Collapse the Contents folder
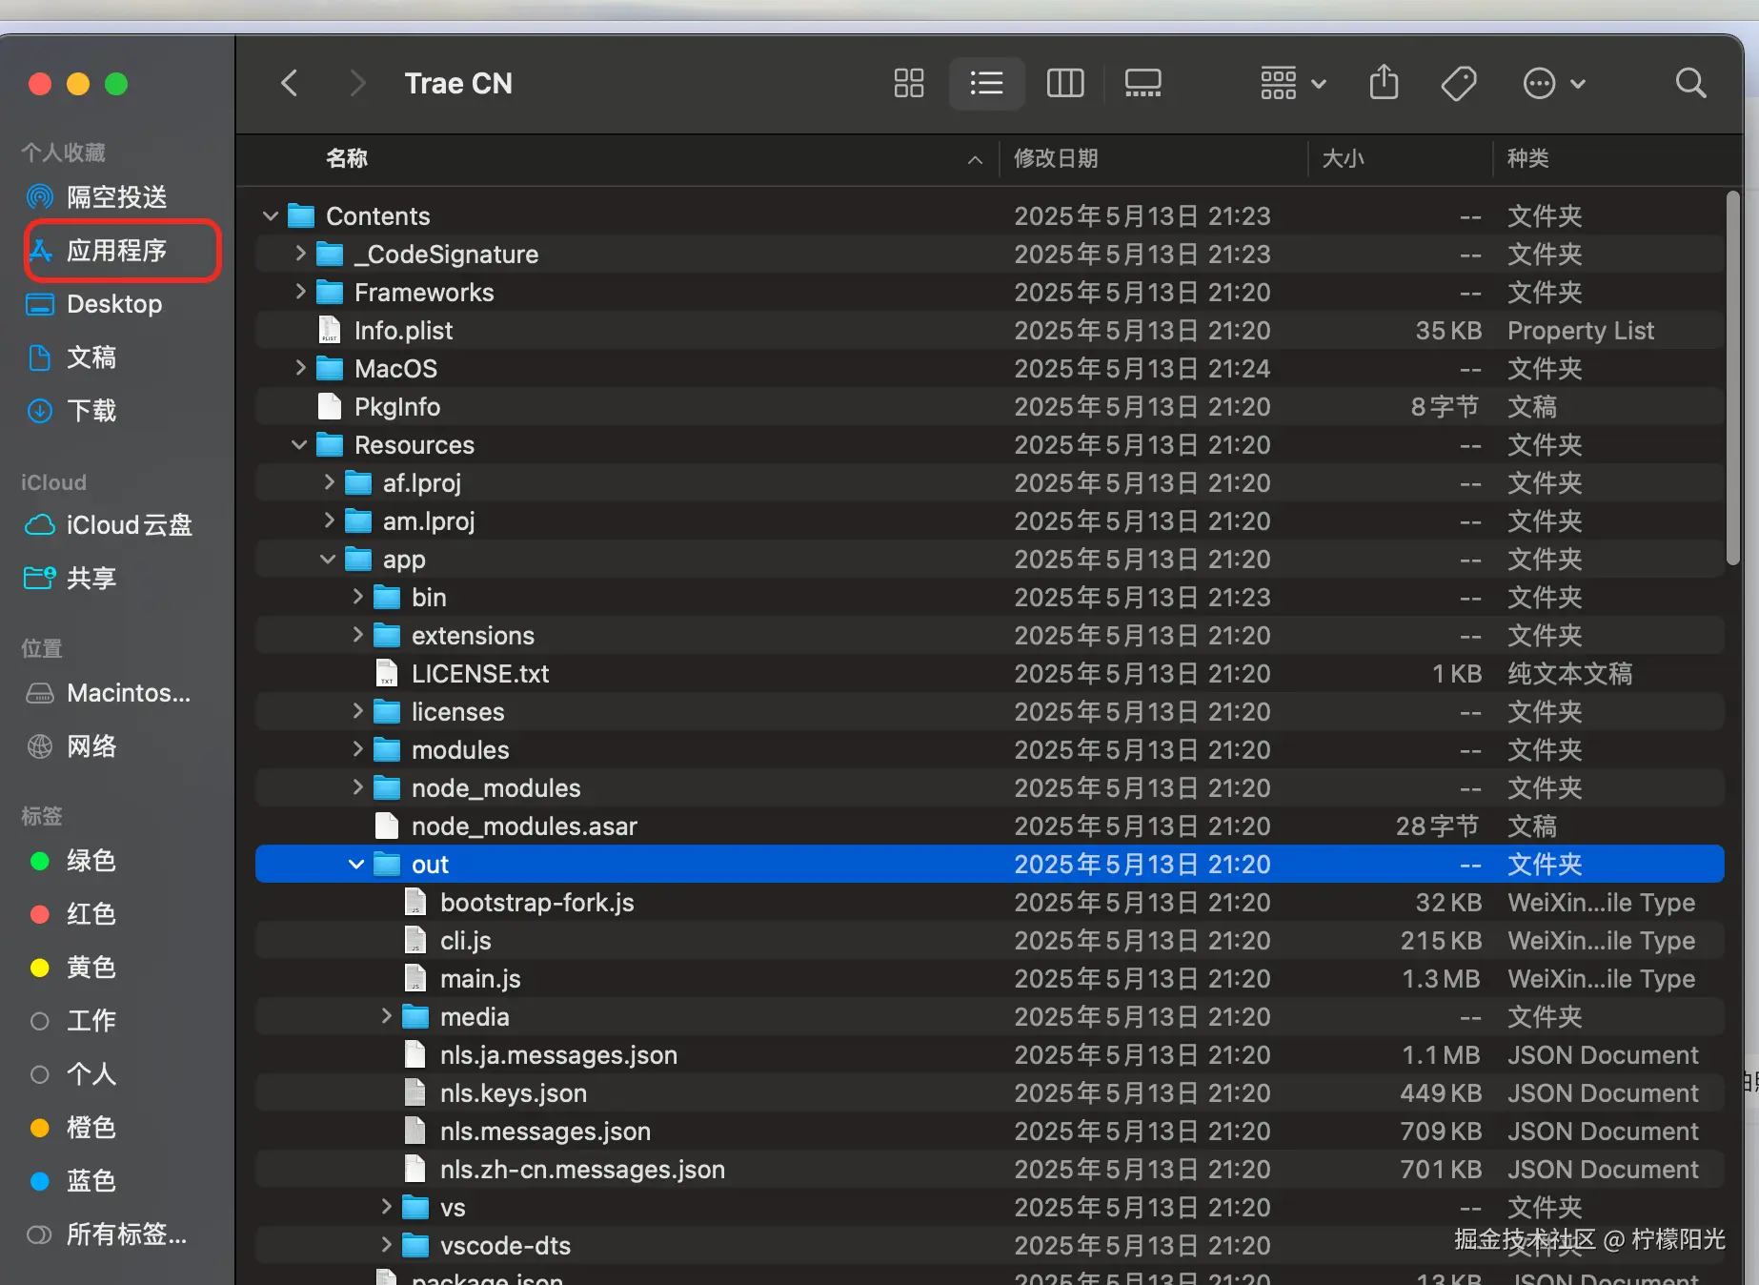The image size is (1759, 1285). click(271, 216)
